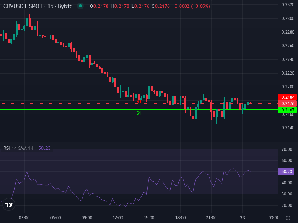The width and height of the screenshot is (298, 223).
Task: Click the green market status dot
Action: coord(80,6)
